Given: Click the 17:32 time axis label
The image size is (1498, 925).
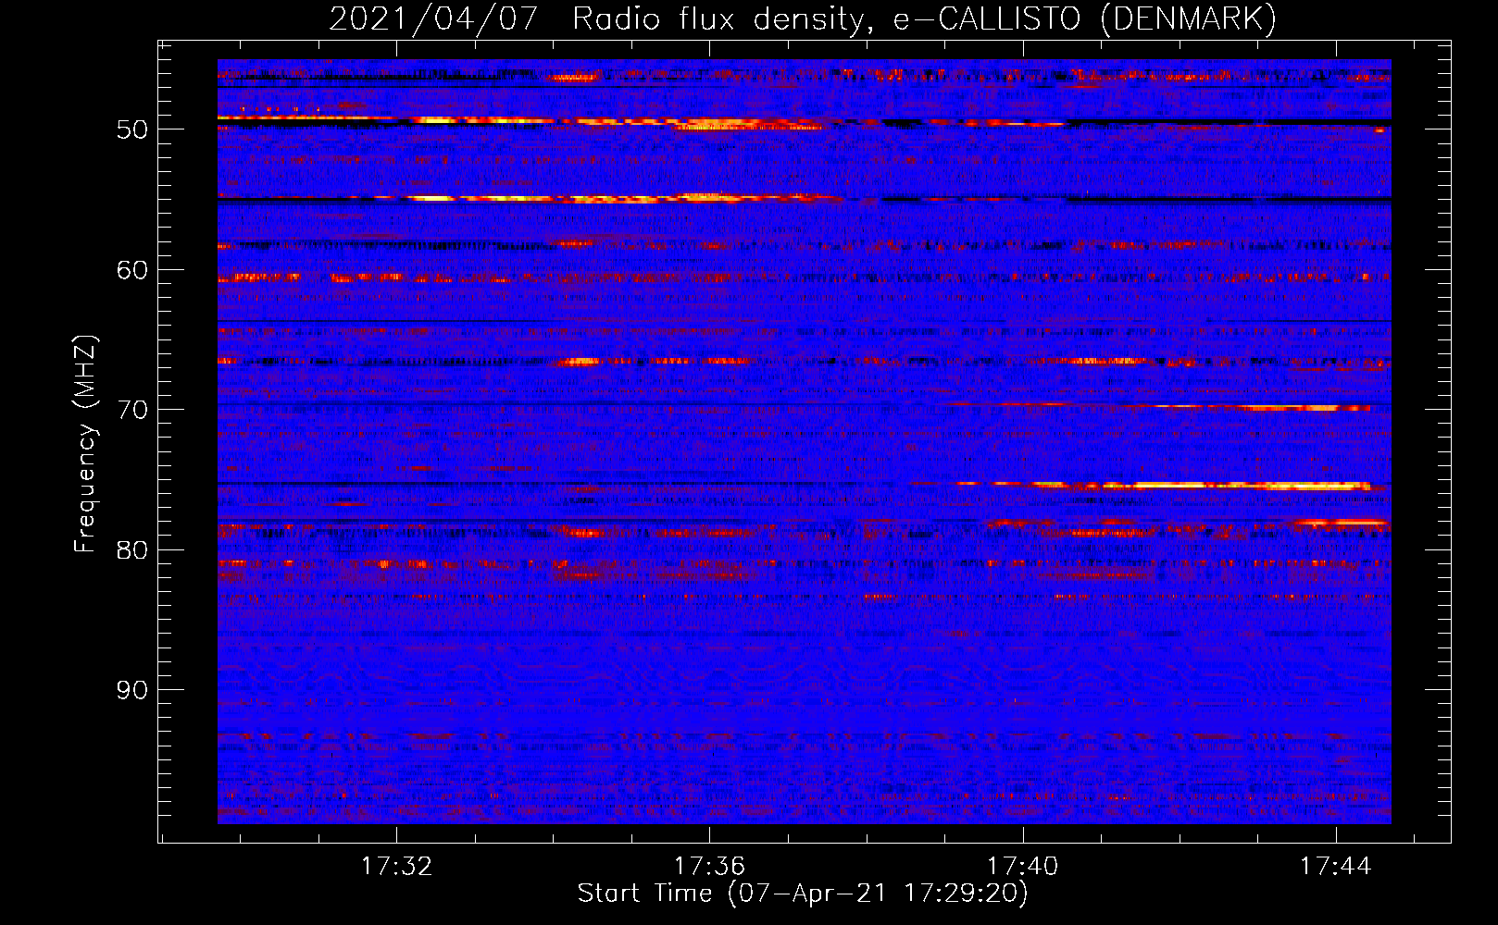Looking at the screenshot, I should [396, 867].
